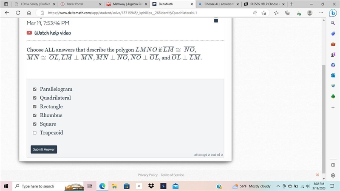Screen dimensions: 340x191
Task: Open the Terms of Service link
Action: [x=172, y=175]
